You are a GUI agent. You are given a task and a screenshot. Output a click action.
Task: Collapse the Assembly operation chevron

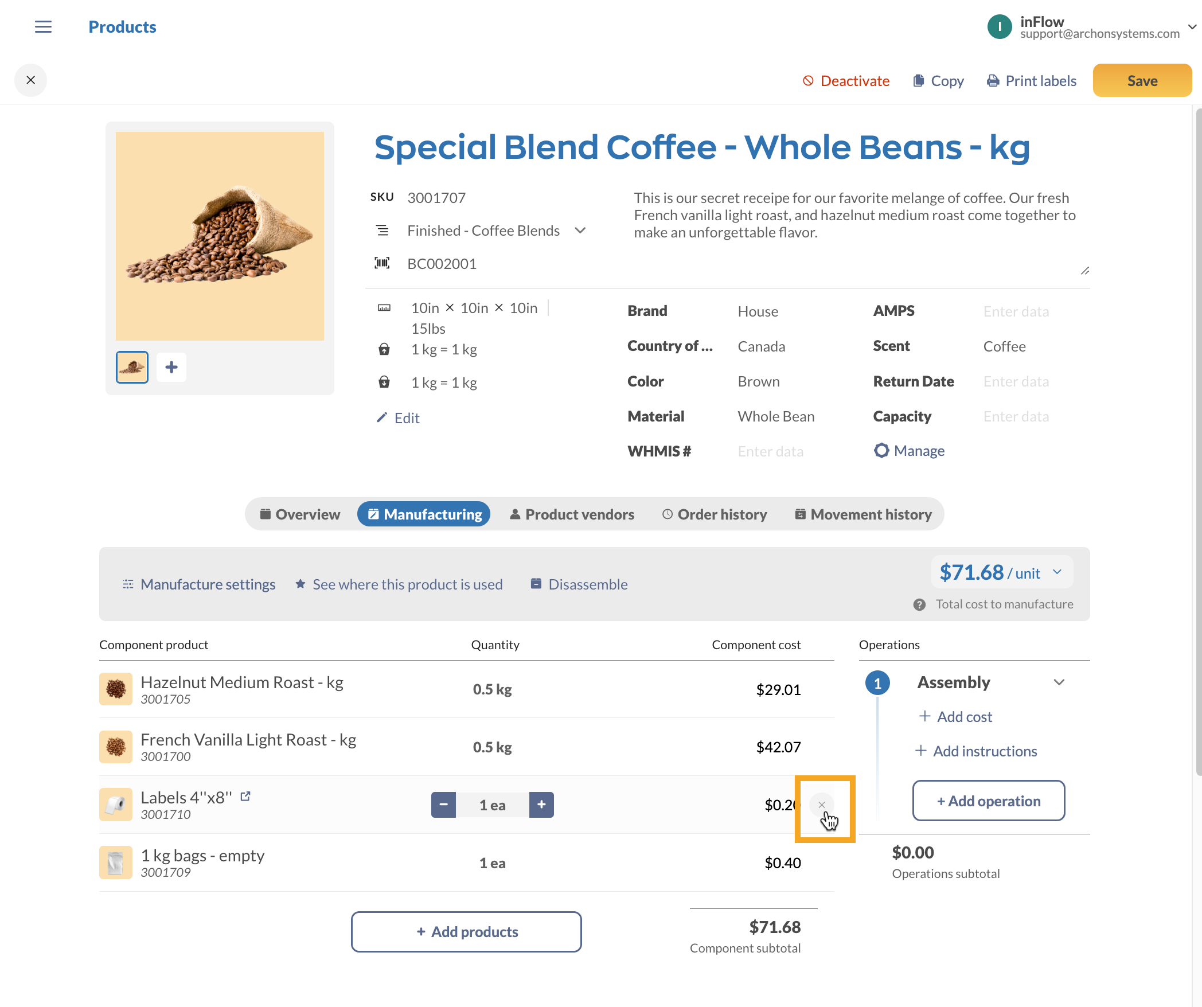click(1059, 682)
